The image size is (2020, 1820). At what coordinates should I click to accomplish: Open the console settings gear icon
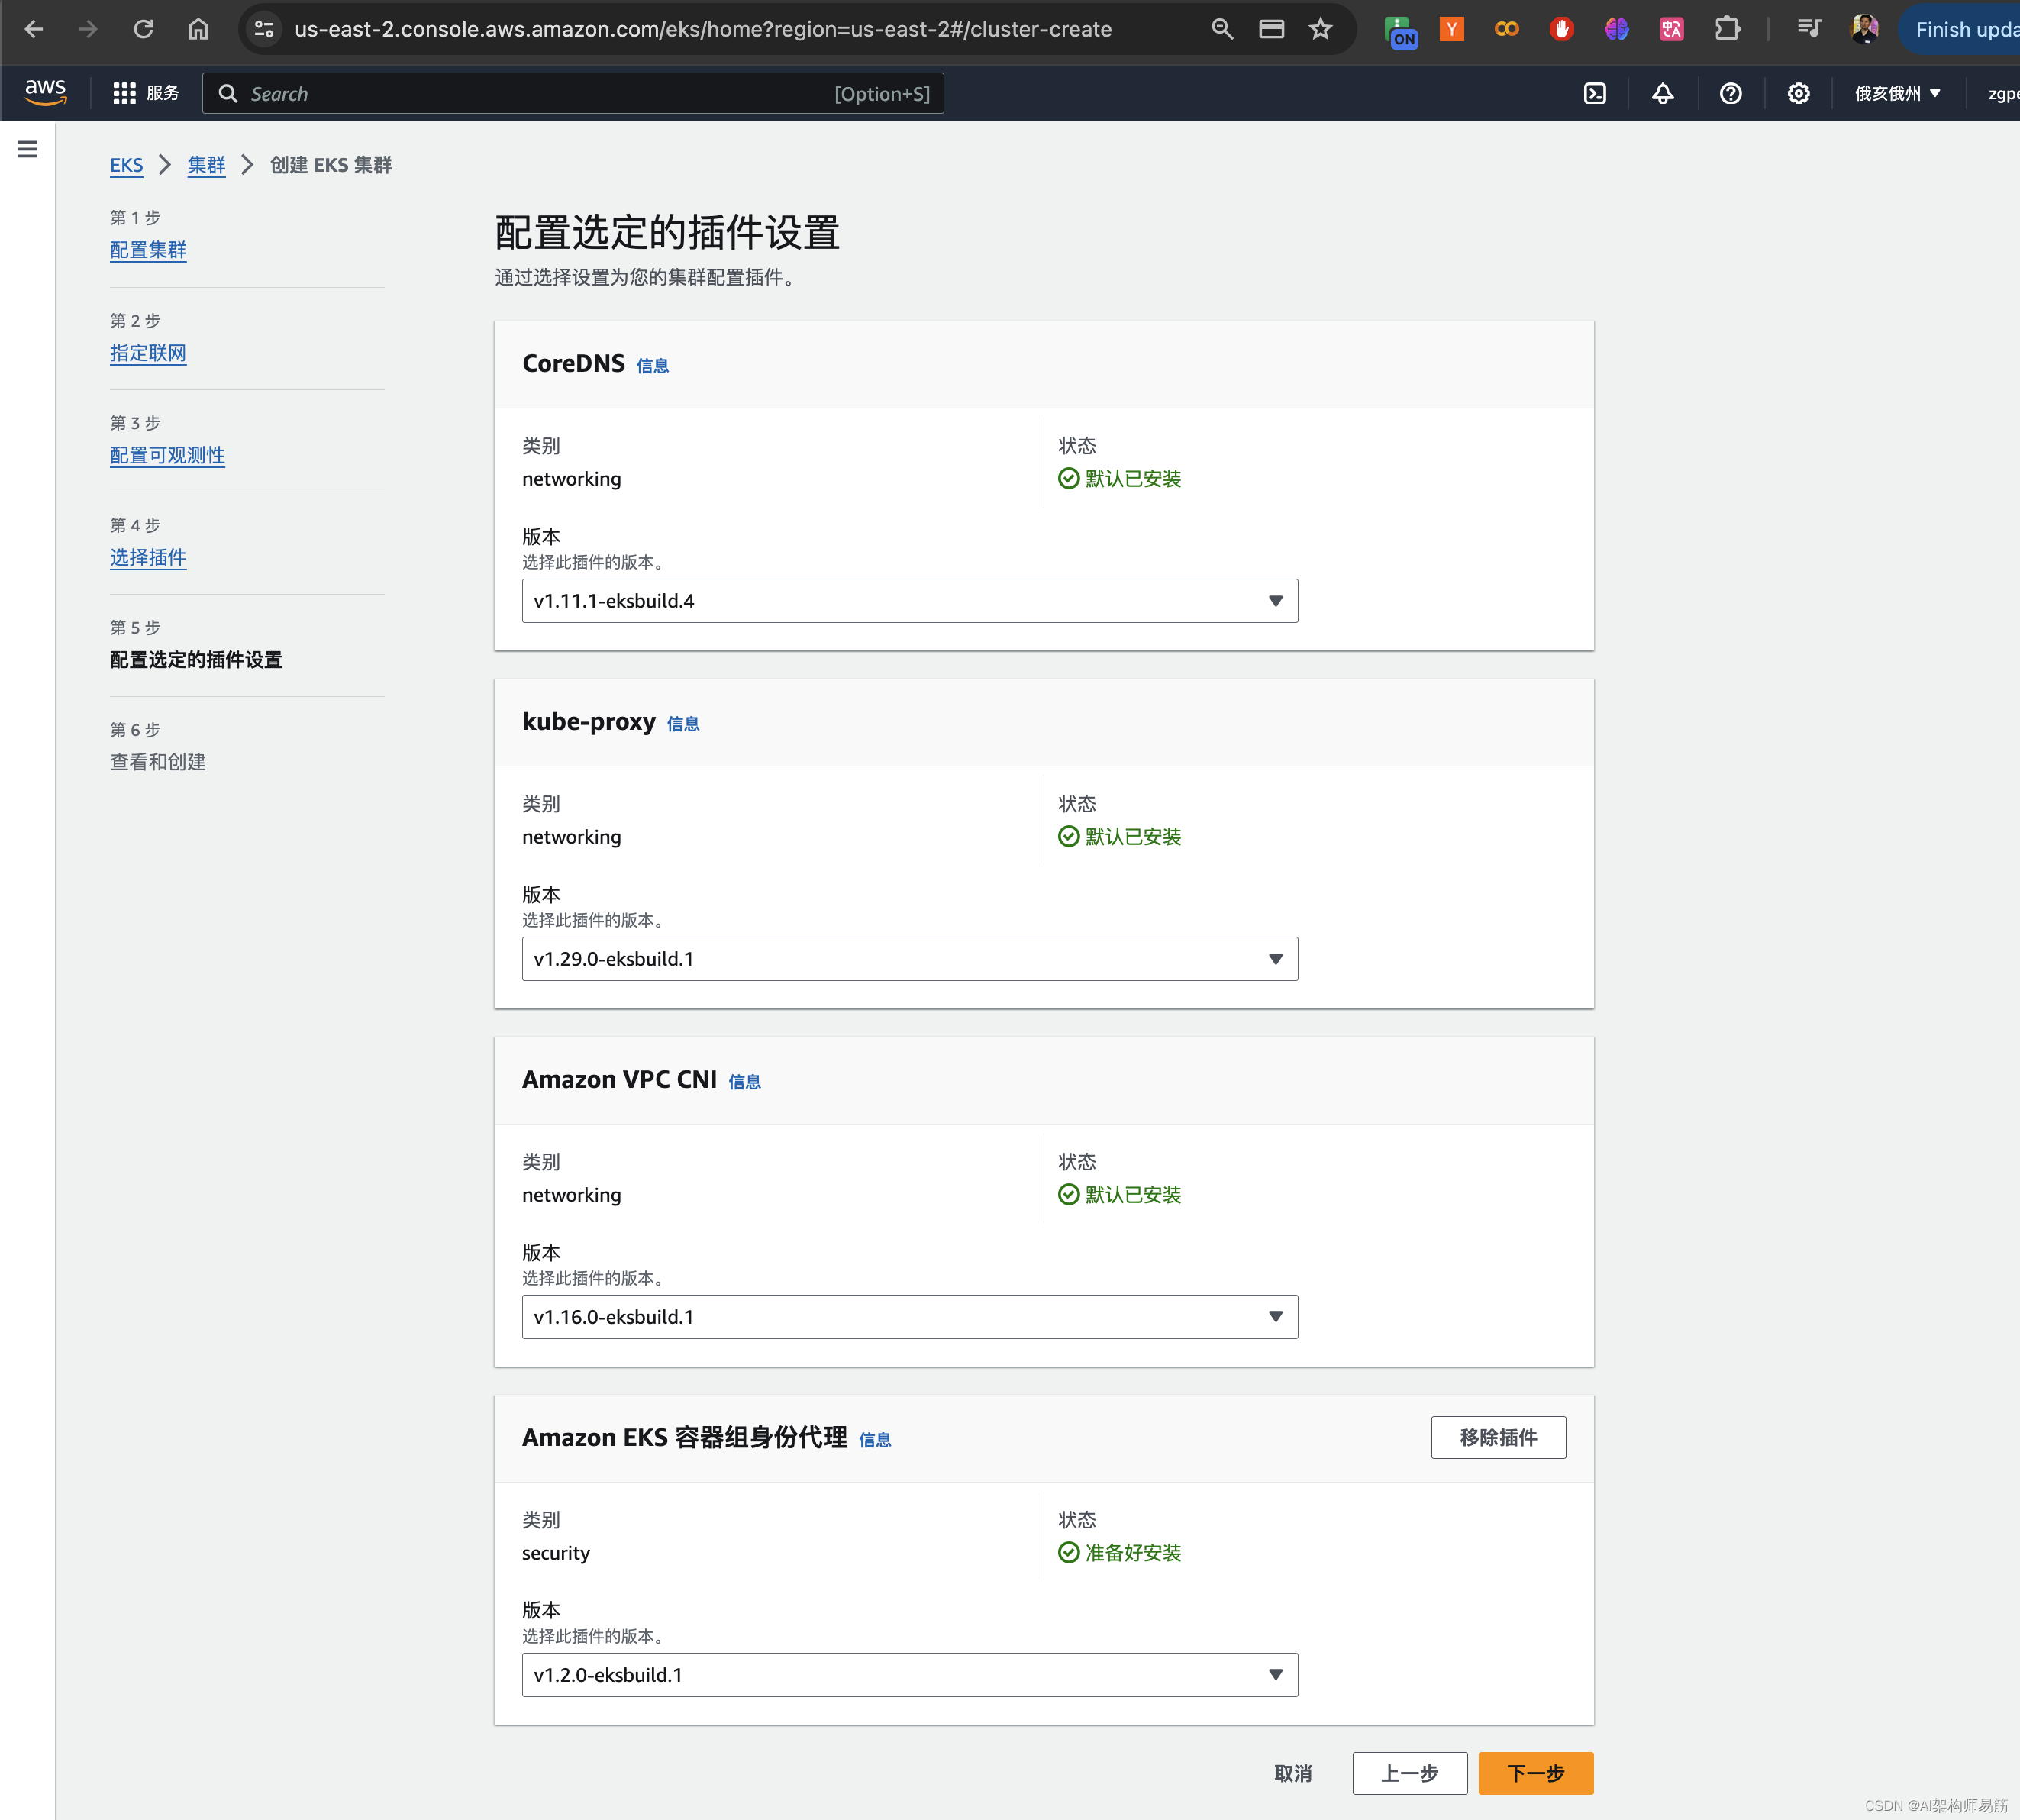pyautogui.click(x=1798, y=93)
